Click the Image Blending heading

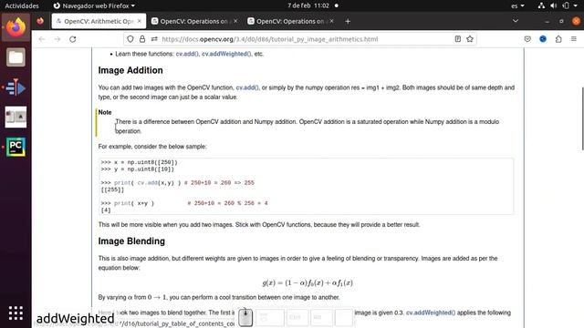[x=131, y=241]
